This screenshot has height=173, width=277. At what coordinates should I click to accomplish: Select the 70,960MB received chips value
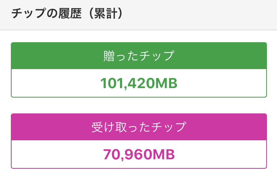click(x=139, y=155)
